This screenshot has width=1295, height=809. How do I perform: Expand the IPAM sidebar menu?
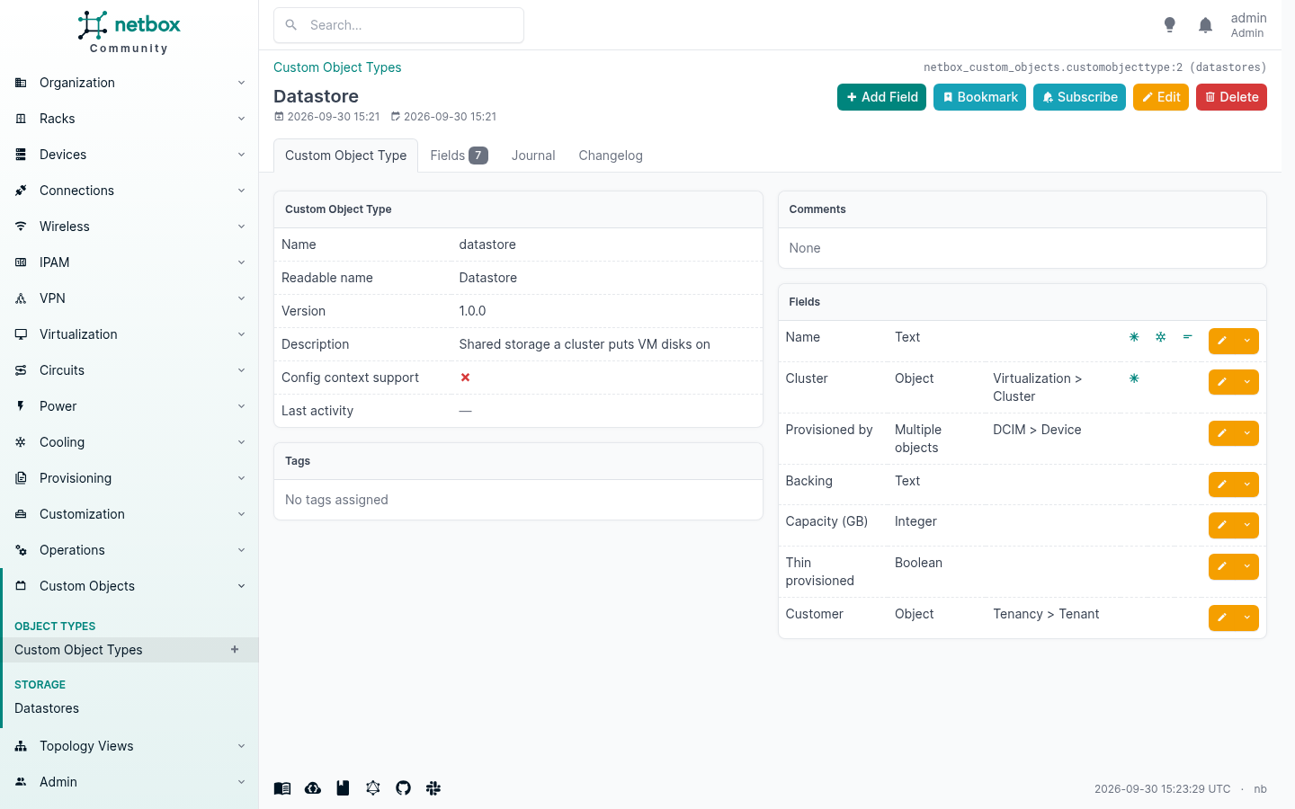[129, 262]
